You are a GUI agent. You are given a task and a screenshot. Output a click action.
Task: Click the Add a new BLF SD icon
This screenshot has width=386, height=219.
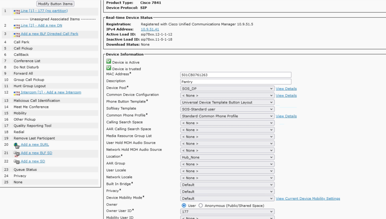(x=17, y=153)
